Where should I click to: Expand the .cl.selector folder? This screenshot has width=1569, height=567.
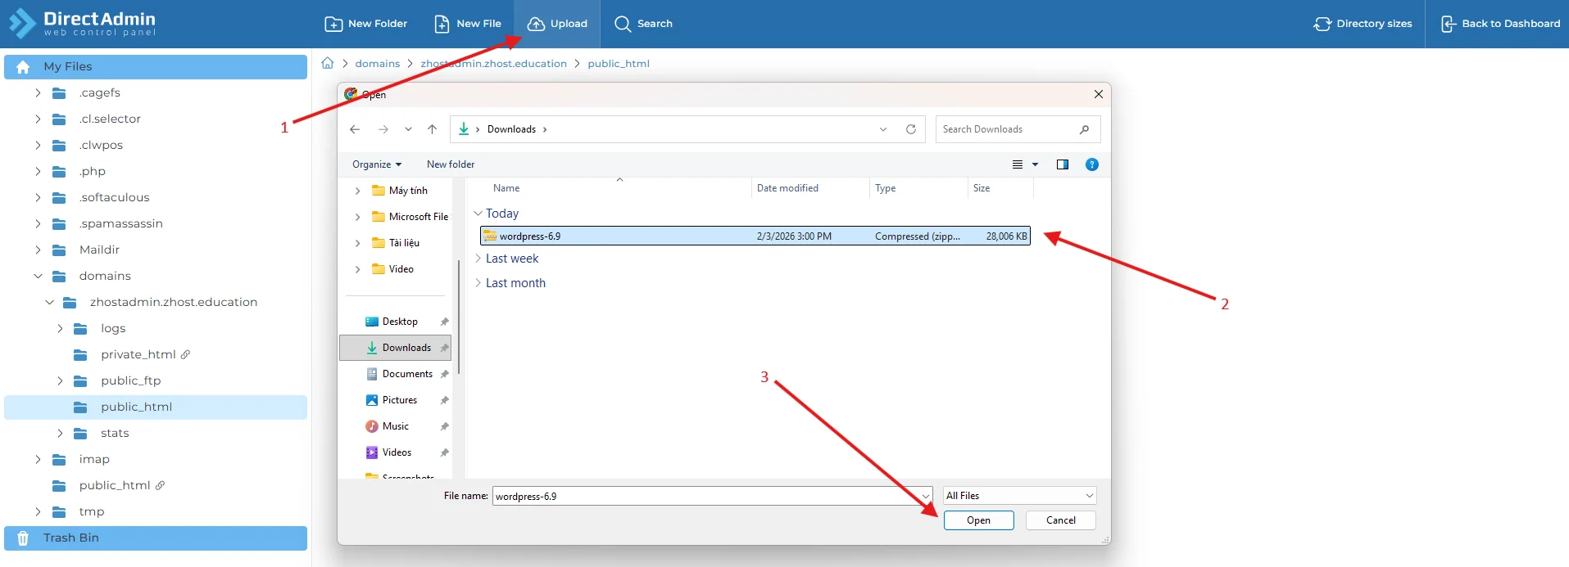(x=38, y=119)
